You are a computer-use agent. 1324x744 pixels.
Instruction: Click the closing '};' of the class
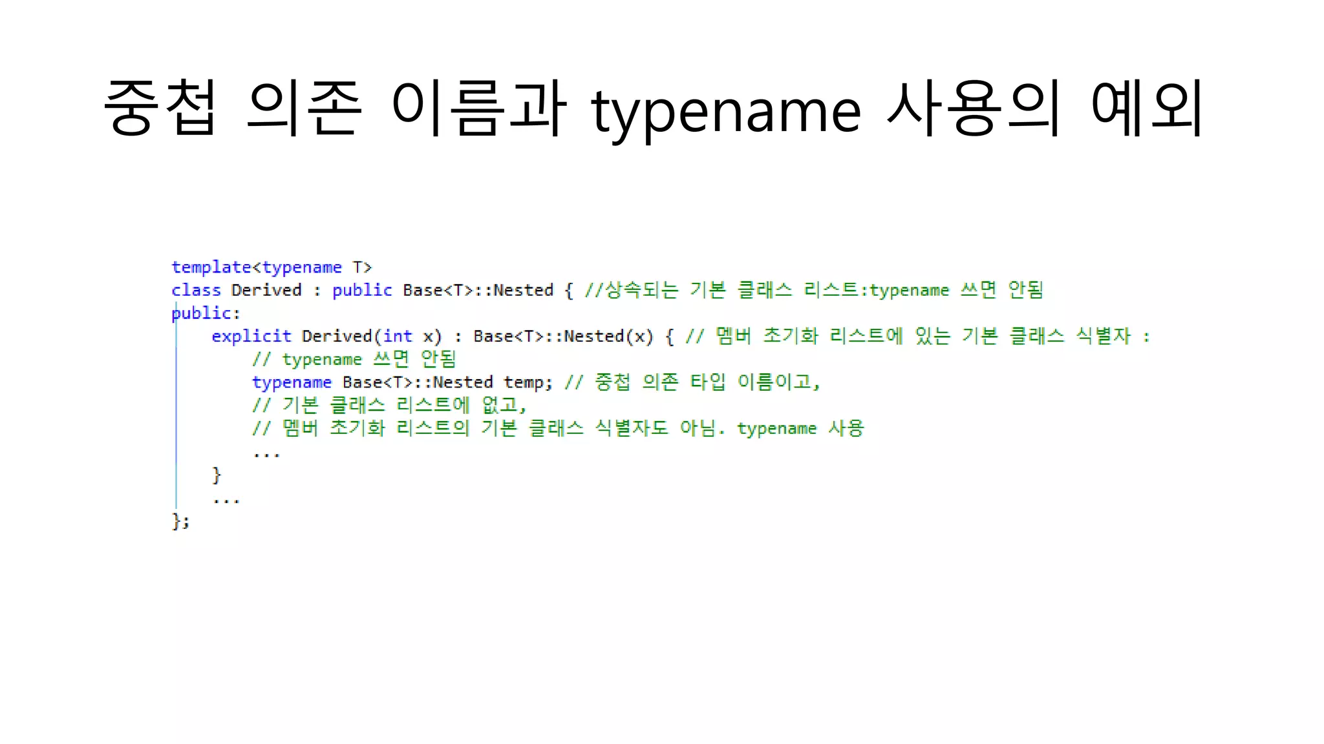pos(180,521)
